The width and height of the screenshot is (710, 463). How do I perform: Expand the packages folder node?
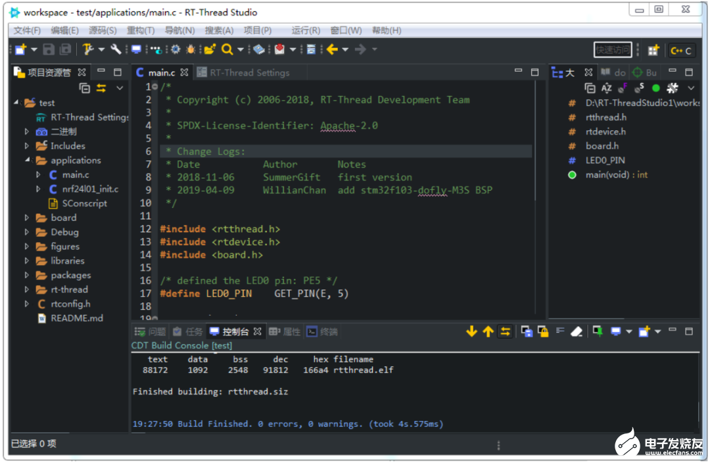click(x=27, y=276)
